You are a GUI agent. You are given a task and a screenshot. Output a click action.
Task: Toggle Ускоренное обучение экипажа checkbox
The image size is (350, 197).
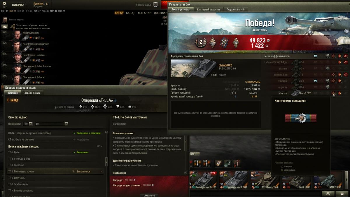click(14, 25)
